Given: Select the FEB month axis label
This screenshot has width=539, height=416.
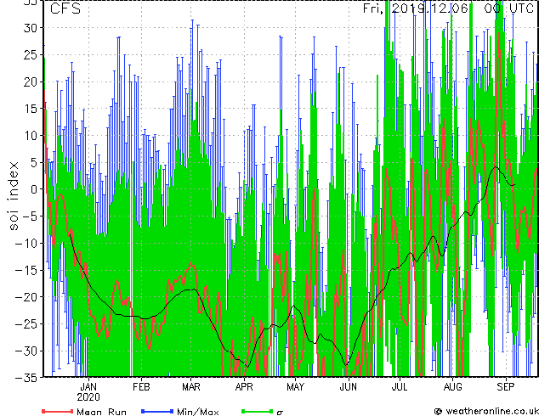Looking at the screenshot, I should pos(141,387).
